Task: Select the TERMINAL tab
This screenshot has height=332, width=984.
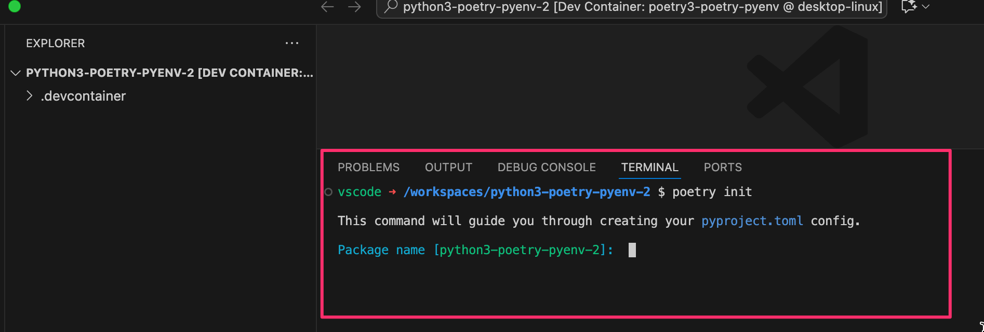Action: point(649,167)
